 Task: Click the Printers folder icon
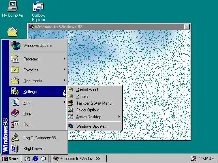pyautogui.click(x=71, y=96)
